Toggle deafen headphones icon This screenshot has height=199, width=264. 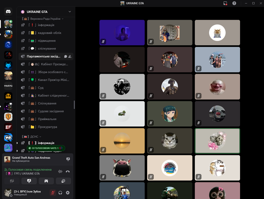coord(60,192)
